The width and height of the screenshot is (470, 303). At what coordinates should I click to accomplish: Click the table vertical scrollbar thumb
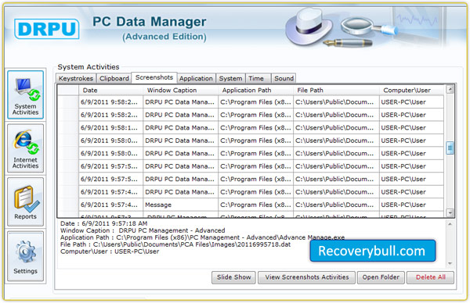[450, 148]
